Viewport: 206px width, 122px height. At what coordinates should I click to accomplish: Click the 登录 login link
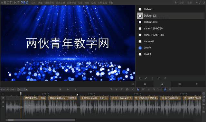(x=182, y=3)
